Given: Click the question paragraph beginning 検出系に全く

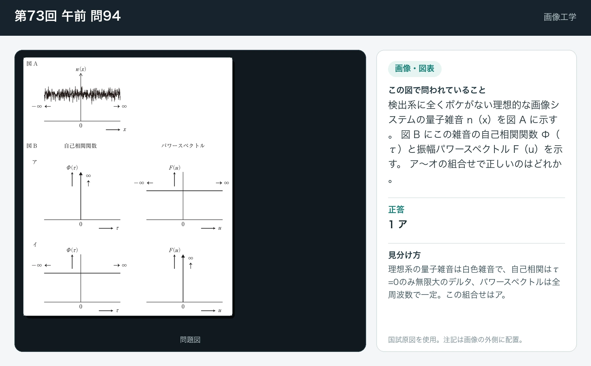Looking at the screenshot, I should click(x=475, y=142).
